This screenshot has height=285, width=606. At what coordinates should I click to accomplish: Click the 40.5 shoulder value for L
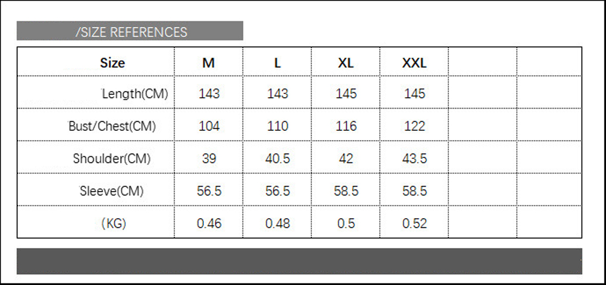coord(278,159)
